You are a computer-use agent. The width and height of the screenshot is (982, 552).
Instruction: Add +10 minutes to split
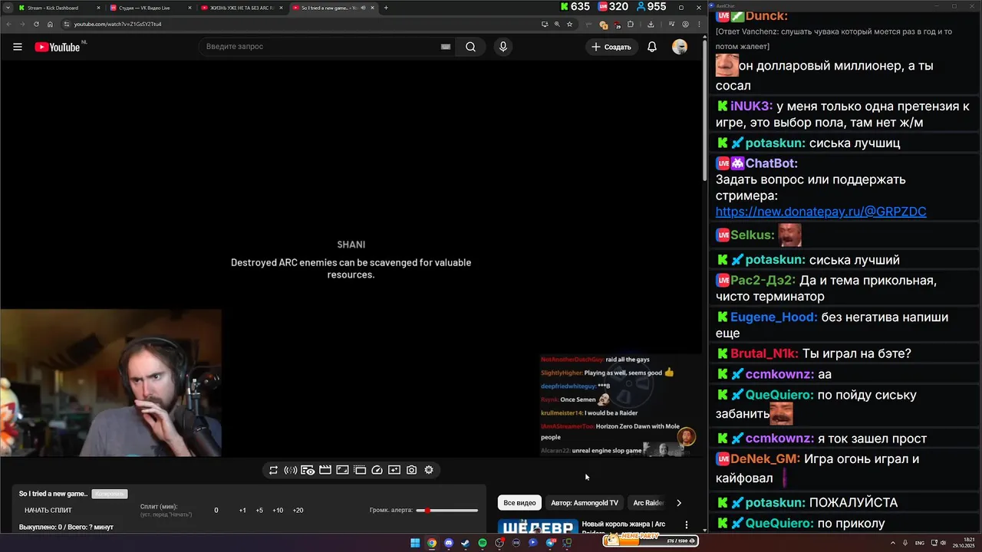[x=278, y=511]
